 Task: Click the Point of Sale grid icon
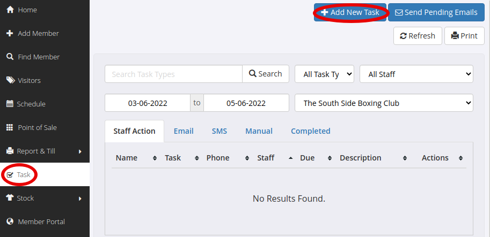(x=10, y=127)
